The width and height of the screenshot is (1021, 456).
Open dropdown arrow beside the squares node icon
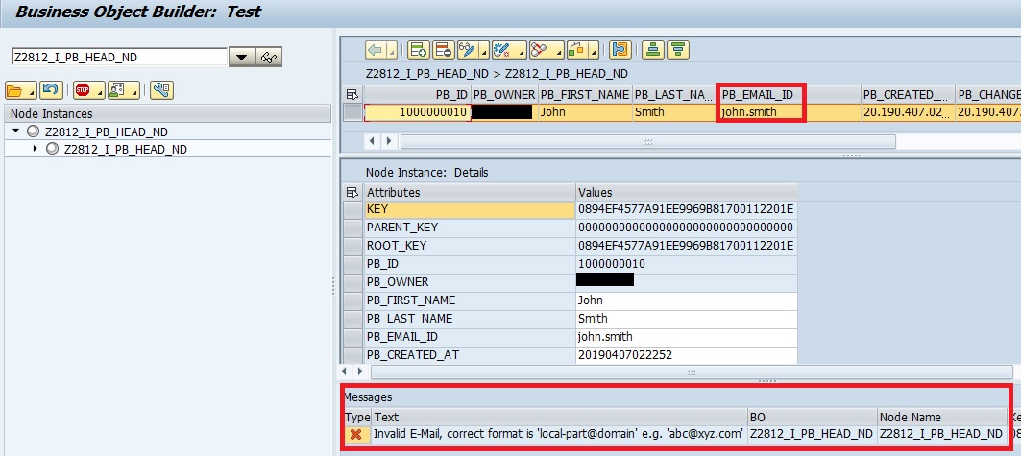(592, 50)
